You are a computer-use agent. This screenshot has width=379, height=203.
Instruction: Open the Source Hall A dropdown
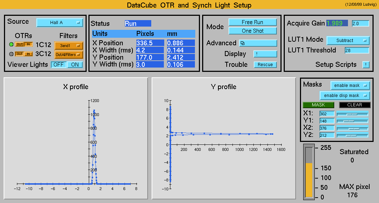[x=60, y=23]
